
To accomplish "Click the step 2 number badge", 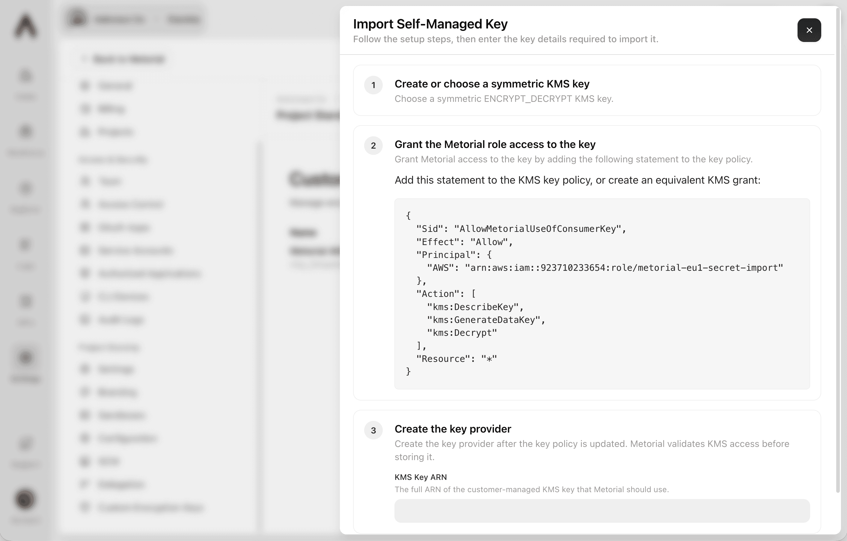I will pos(373,146).
